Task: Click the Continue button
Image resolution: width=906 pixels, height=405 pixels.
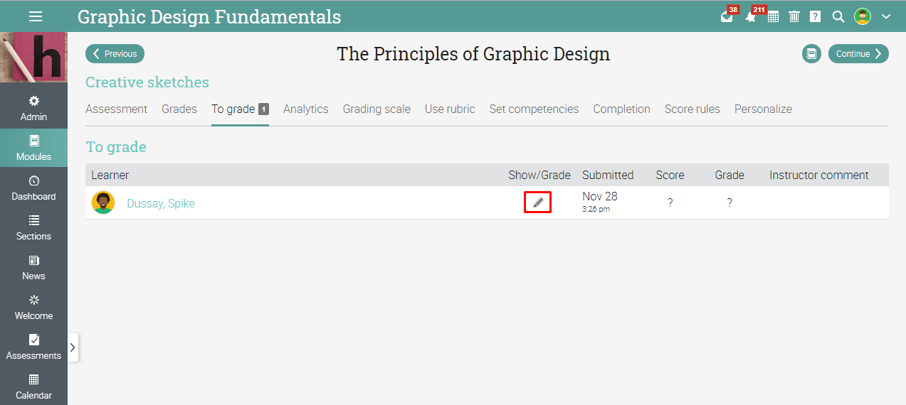Action: coord(858,54)
